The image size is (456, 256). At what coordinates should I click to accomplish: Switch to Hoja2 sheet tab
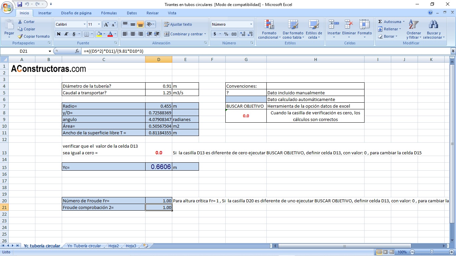click(113, 246)
